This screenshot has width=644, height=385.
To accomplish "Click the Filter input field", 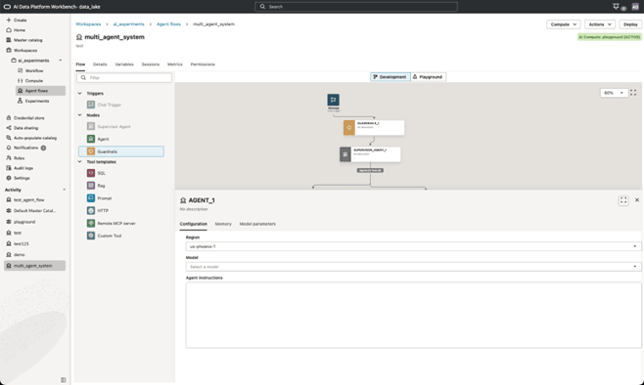I will [124, 77].
